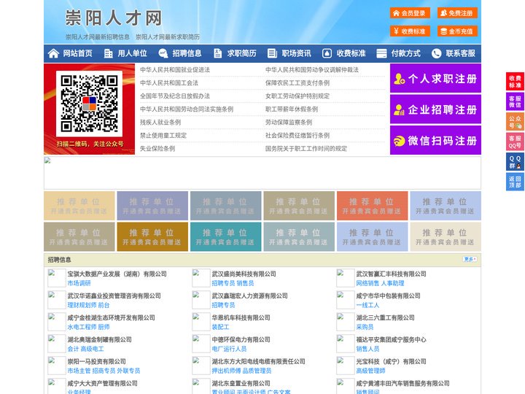Click the 一线工人 job link
The image size is (525, 394).
coord(367,305)
